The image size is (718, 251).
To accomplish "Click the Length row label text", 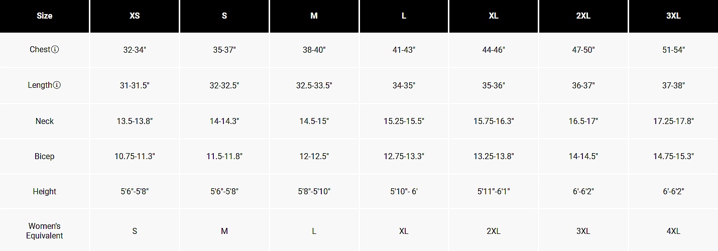I will pos(40,85).
